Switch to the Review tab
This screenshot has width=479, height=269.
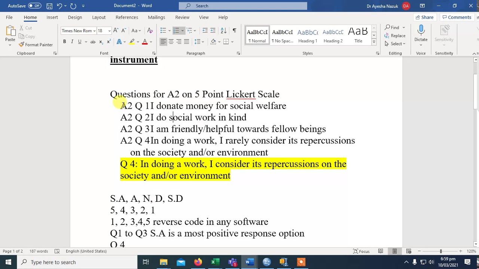(x=182, y=17)
